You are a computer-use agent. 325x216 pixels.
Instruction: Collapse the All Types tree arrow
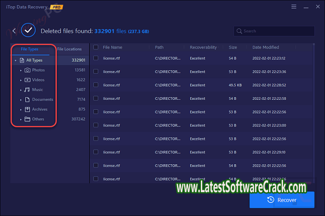[x=15, y=60]
